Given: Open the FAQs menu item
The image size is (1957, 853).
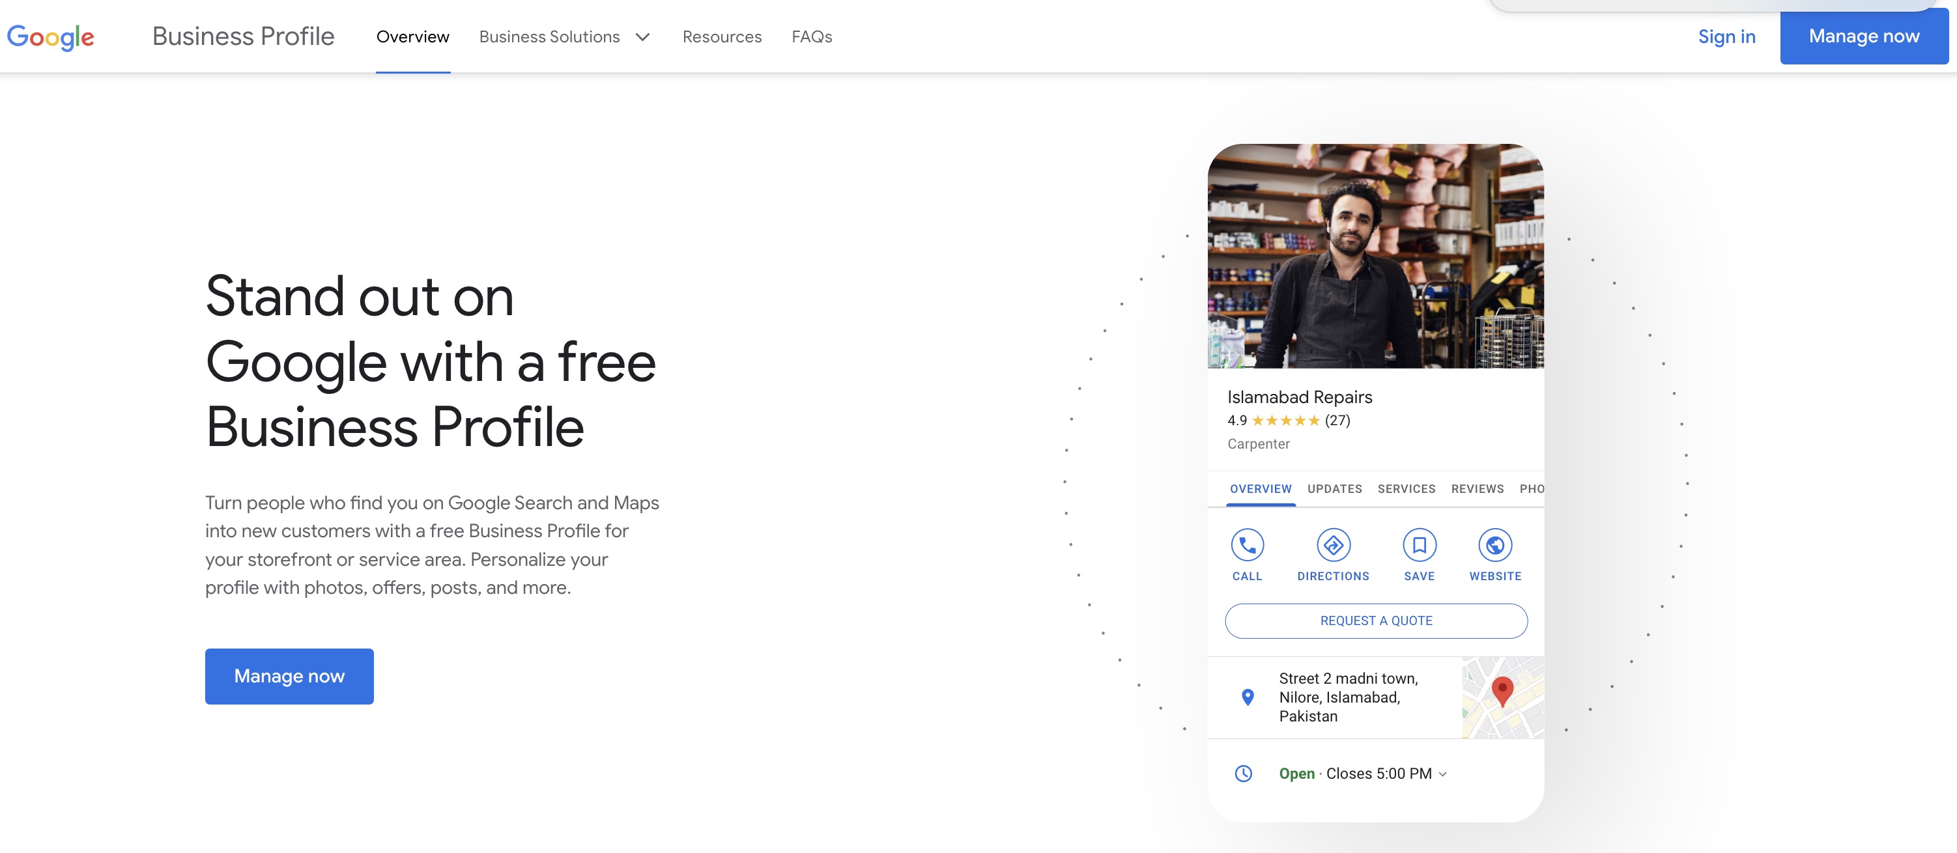Looking at the screenshot, I should [811, 36].
